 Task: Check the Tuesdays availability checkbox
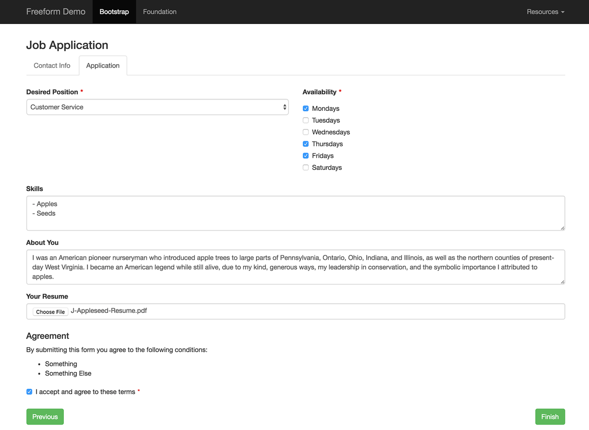pos(306,120)
